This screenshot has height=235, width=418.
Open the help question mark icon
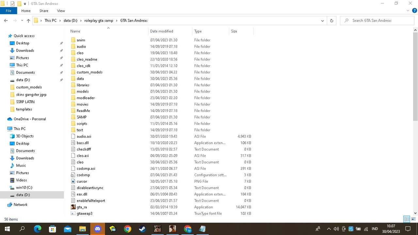point(414,11)
